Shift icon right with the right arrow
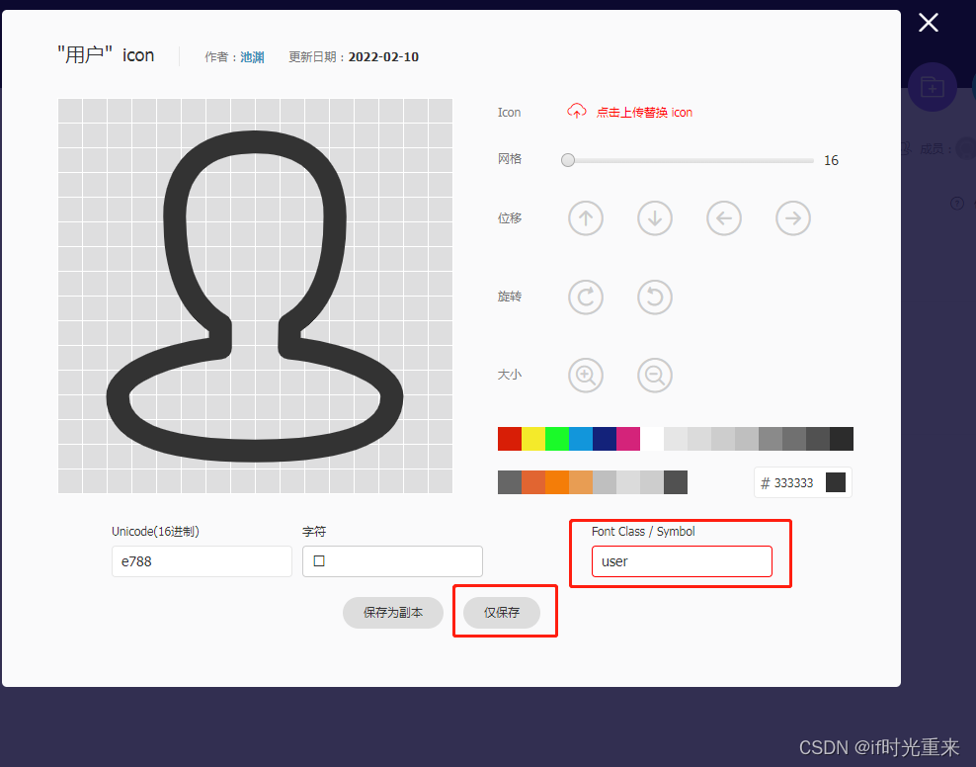 792,218
